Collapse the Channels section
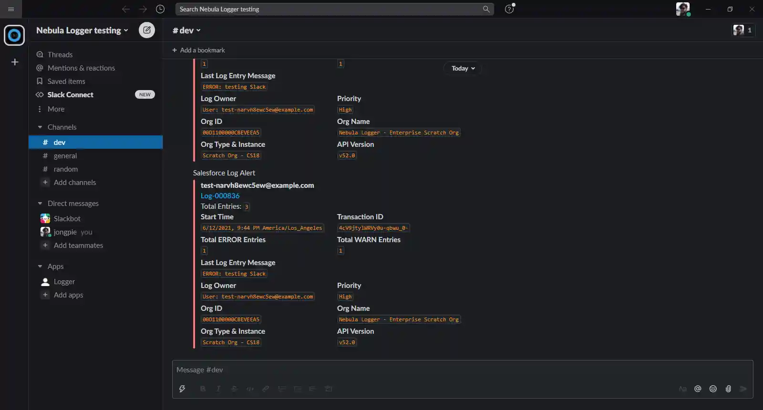Screen dimensions: 763x410 [x=40, y=127]
